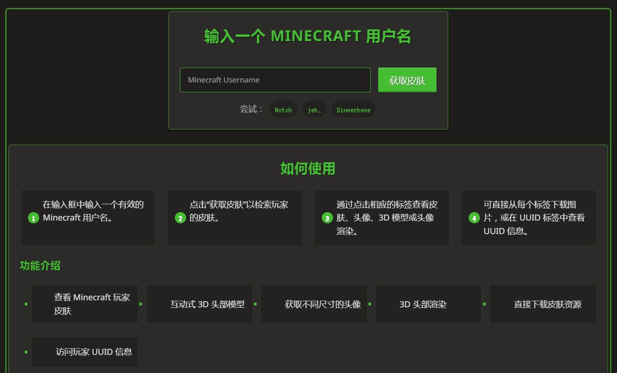617x373 pixels.
Task: Select the "jeb_" sample username
Action: click(314, 109)
